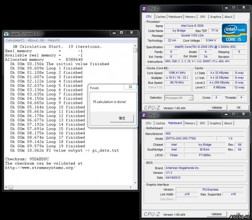Click the Super PI horizontal scrollbar thumb
Screen dimensions: 252x220
coord(11,187)
